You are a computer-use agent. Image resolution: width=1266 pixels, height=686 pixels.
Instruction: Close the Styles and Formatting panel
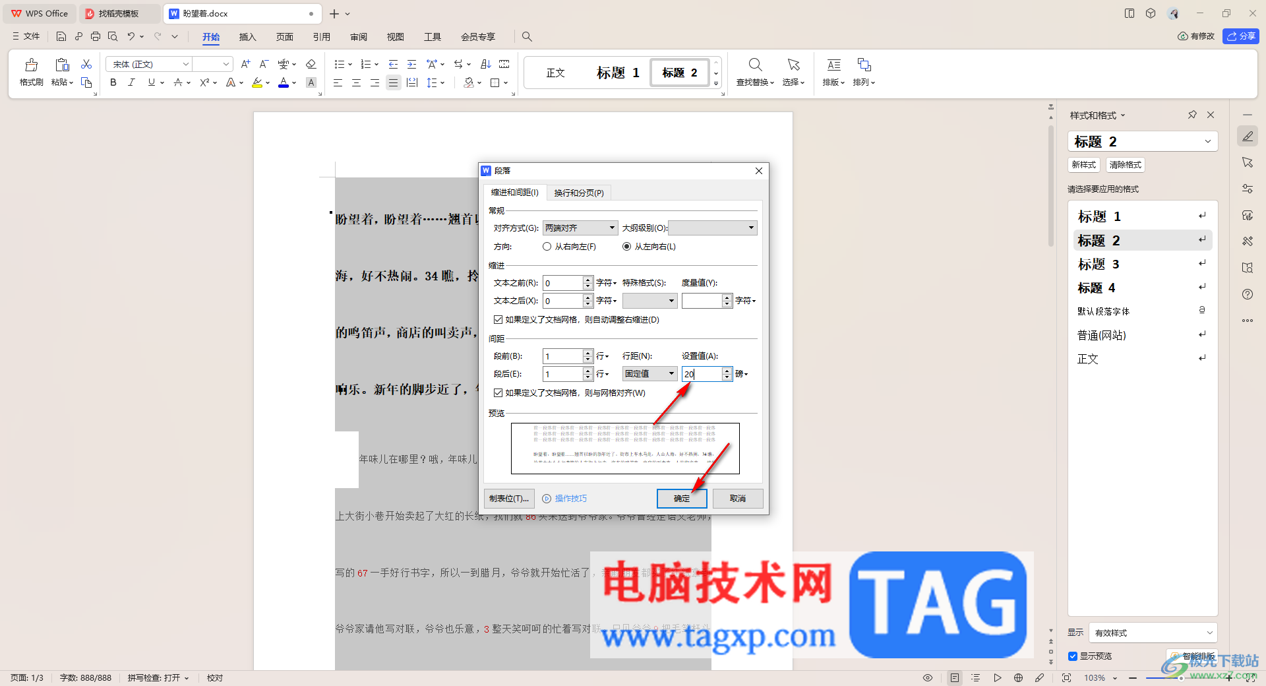click(1211, 115)
